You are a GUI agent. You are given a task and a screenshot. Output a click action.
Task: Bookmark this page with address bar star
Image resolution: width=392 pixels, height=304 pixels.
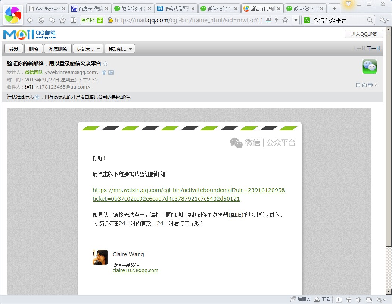pos(285,20)
